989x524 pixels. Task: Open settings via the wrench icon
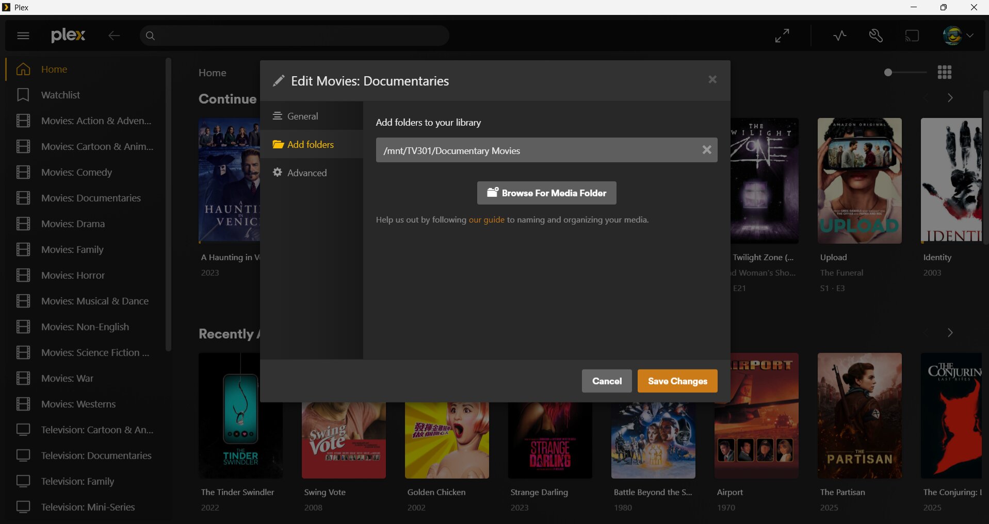pos(876,36)
